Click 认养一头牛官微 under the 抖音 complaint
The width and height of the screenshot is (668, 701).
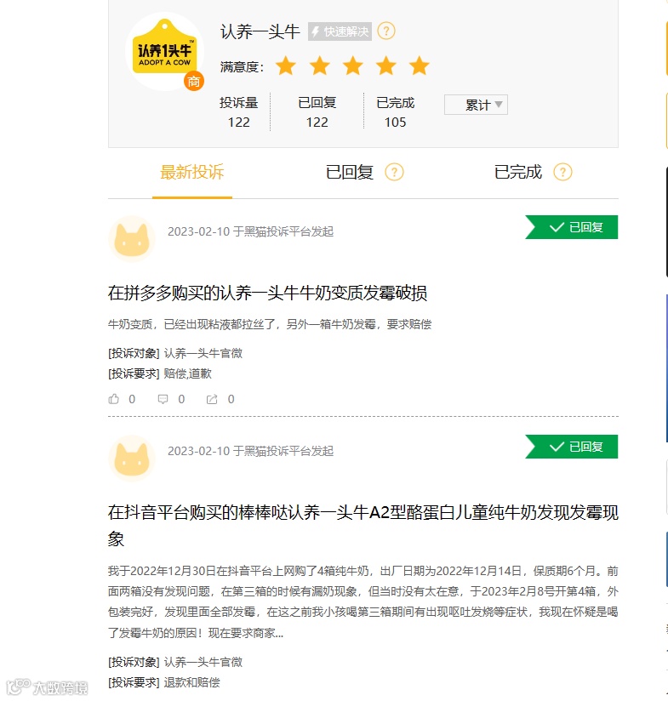click(203, 662)
